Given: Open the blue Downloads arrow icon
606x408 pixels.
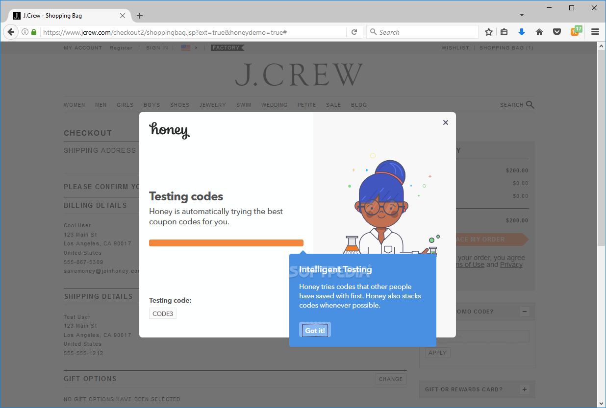Looking at the screenshot, I should tap(522, 32).
